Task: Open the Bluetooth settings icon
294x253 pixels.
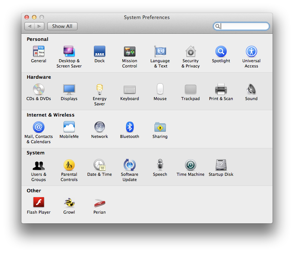Action: [x=130, y=127]
